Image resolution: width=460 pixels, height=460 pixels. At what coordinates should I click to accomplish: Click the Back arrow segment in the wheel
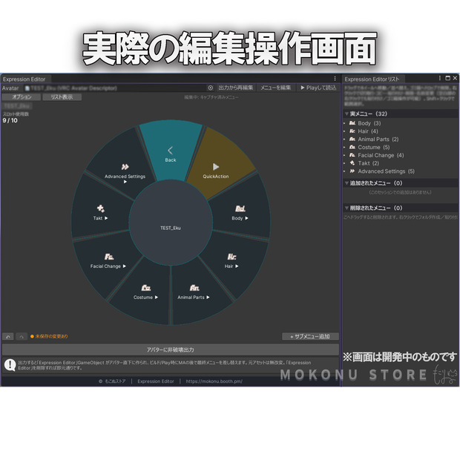click(x=171, y=151)
